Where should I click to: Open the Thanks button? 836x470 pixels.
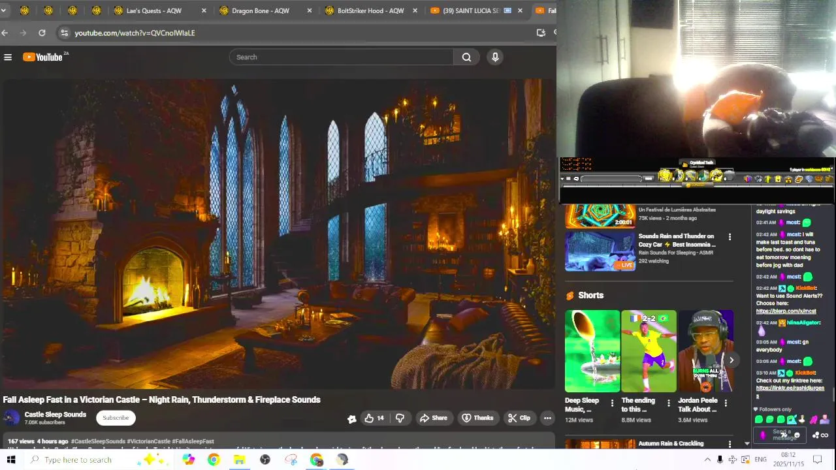tap(477, 418)
